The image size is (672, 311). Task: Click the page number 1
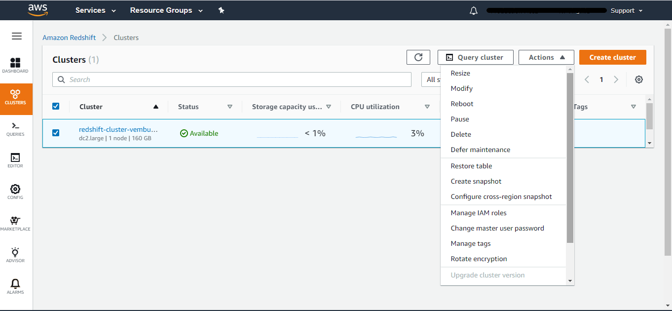[x=601, y=79]
